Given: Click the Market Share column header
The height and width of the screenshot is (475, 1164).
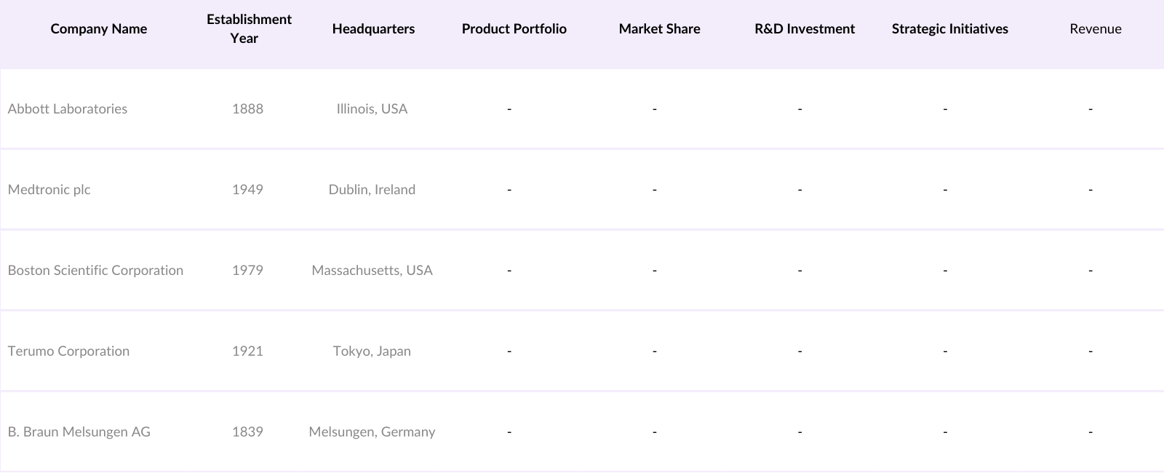Looking at the screenshot, I should coord(660,29).
